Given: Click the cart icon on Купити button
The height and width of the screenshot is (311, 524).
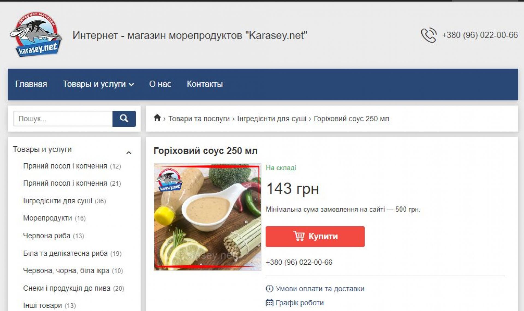Looking at the screenshot, I should coord(299,236).
